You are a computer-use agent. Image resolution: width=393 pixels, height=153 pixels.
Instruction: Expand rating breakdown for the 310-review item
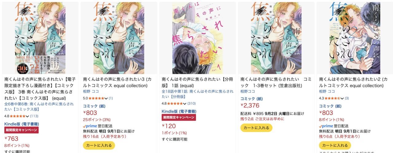[185, 104]
